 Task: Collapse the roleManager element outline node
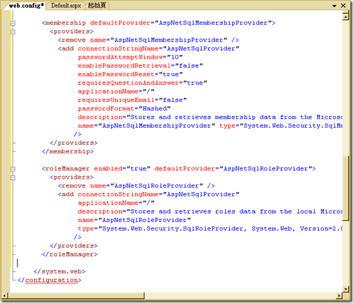click(13, 169)
